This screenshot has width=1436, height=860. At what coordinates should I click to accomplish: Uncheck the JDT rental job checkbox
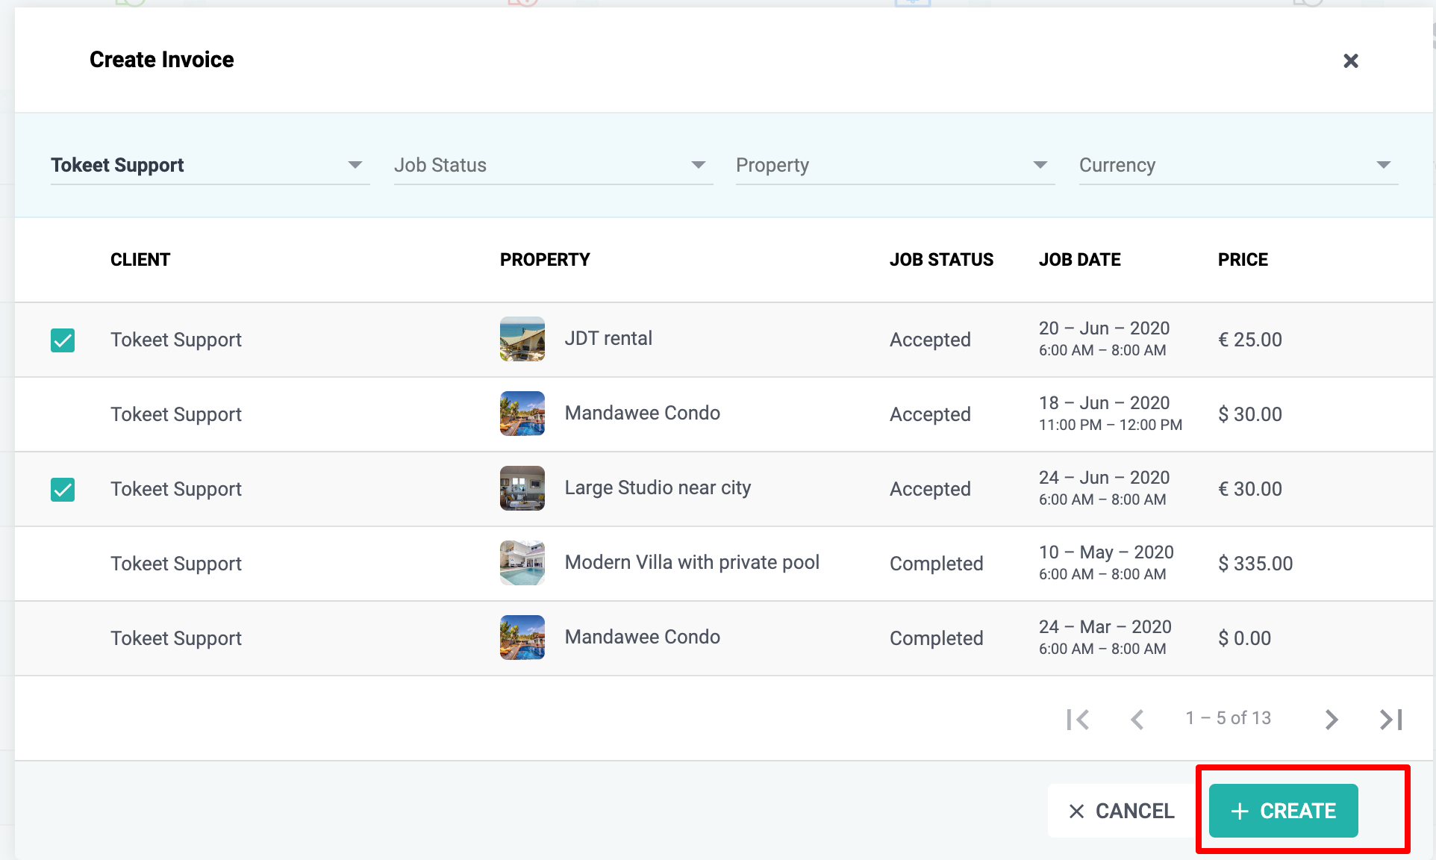coord(63,340)
